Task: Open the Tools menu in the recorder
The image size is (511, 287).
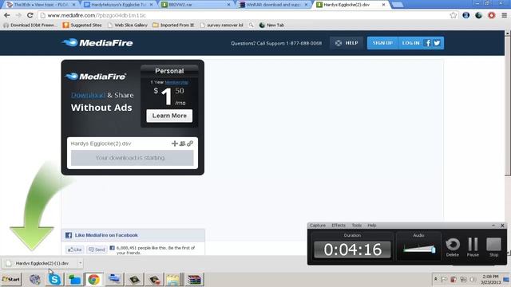Action: pos(357,225)
